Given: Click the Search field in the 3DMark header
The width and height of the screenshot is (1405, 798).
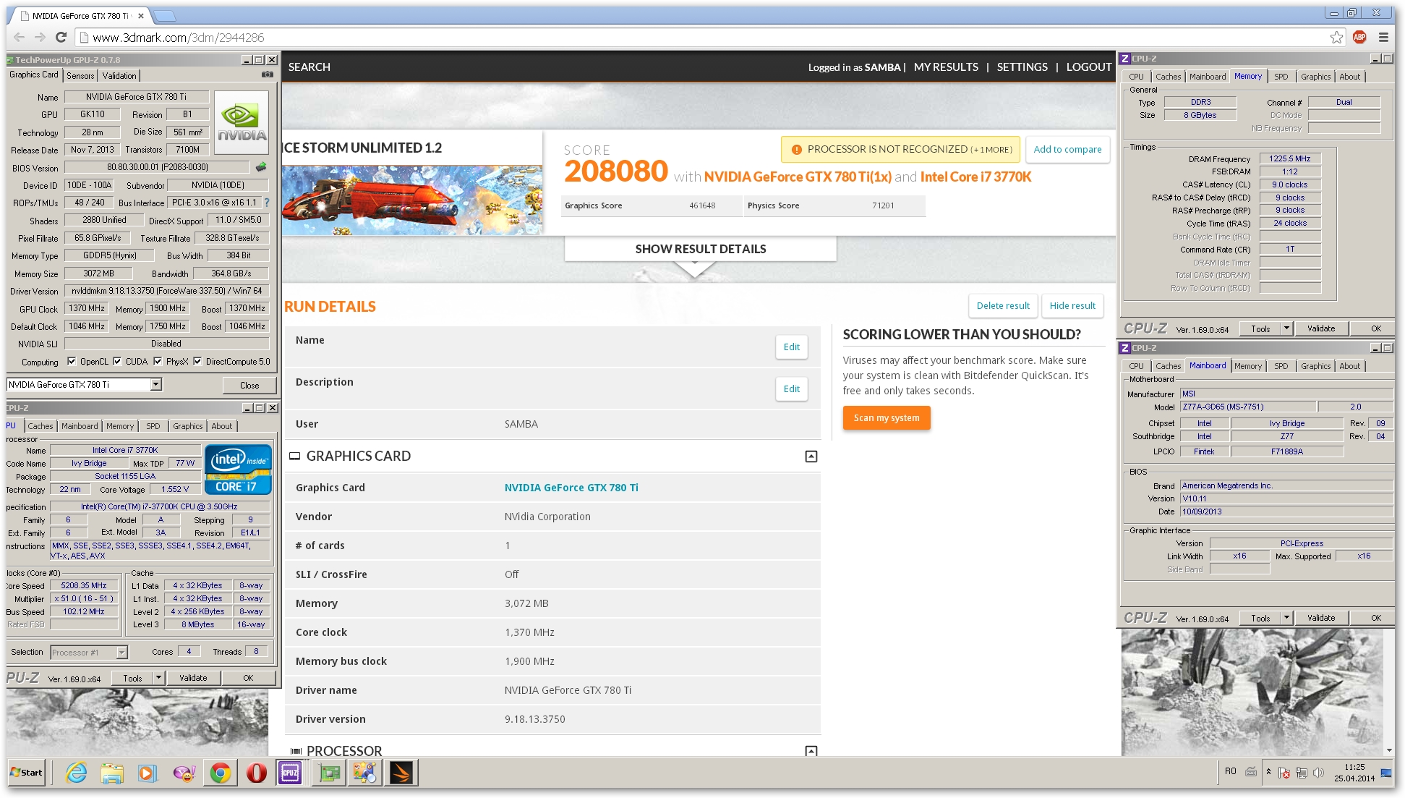Looking at the screenshot, I should tap(309, 67).
